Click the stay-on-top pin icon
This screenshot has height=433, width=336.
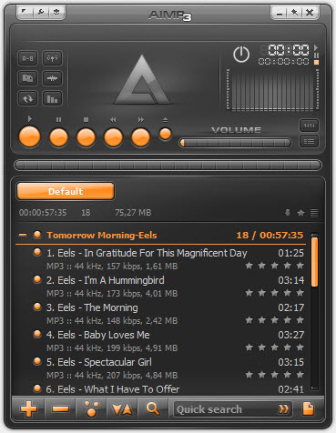[294, 13]
